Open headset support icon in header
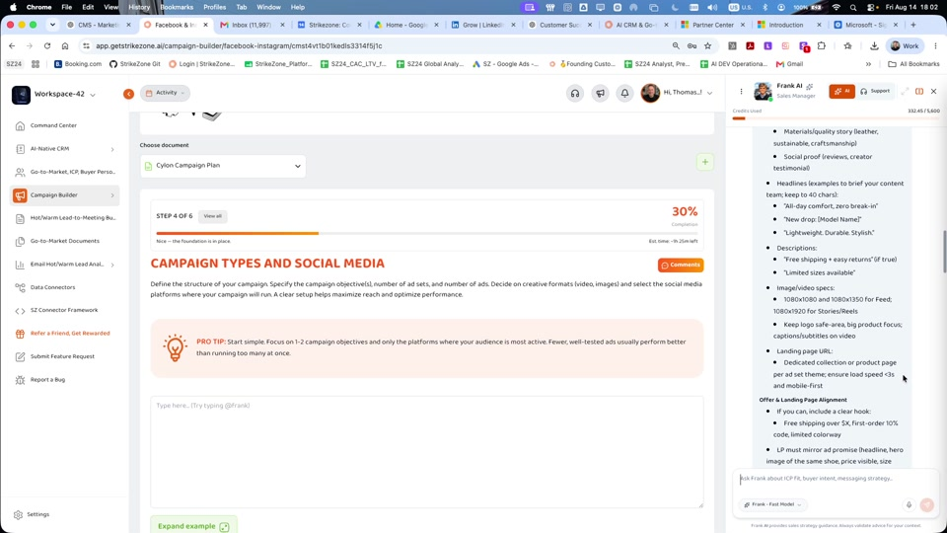947x533 pixels. click(x=575, y=93)
